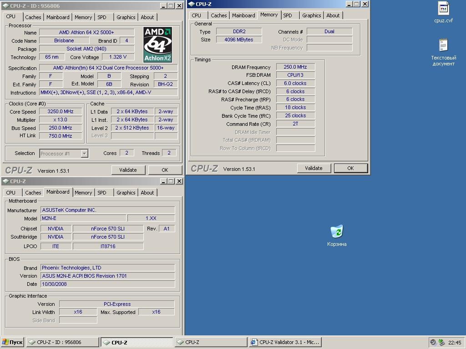Click the LPCIO chip value IT8716
This screenshot has width=466, height=349.
tap(108, 246)
